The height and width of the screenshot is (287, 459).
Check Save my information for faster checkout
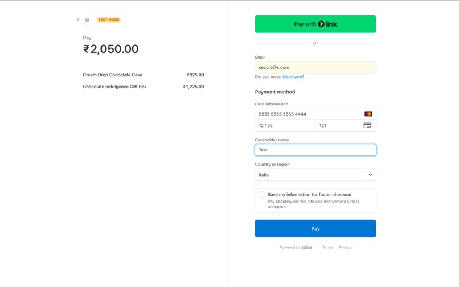[x=261, y=194]
